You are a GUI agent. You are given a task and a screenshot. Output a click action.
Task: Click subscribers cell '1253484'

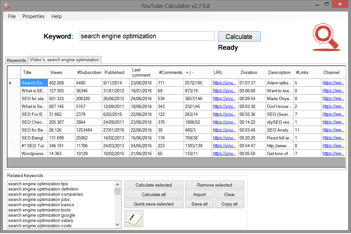click(89, 130)
